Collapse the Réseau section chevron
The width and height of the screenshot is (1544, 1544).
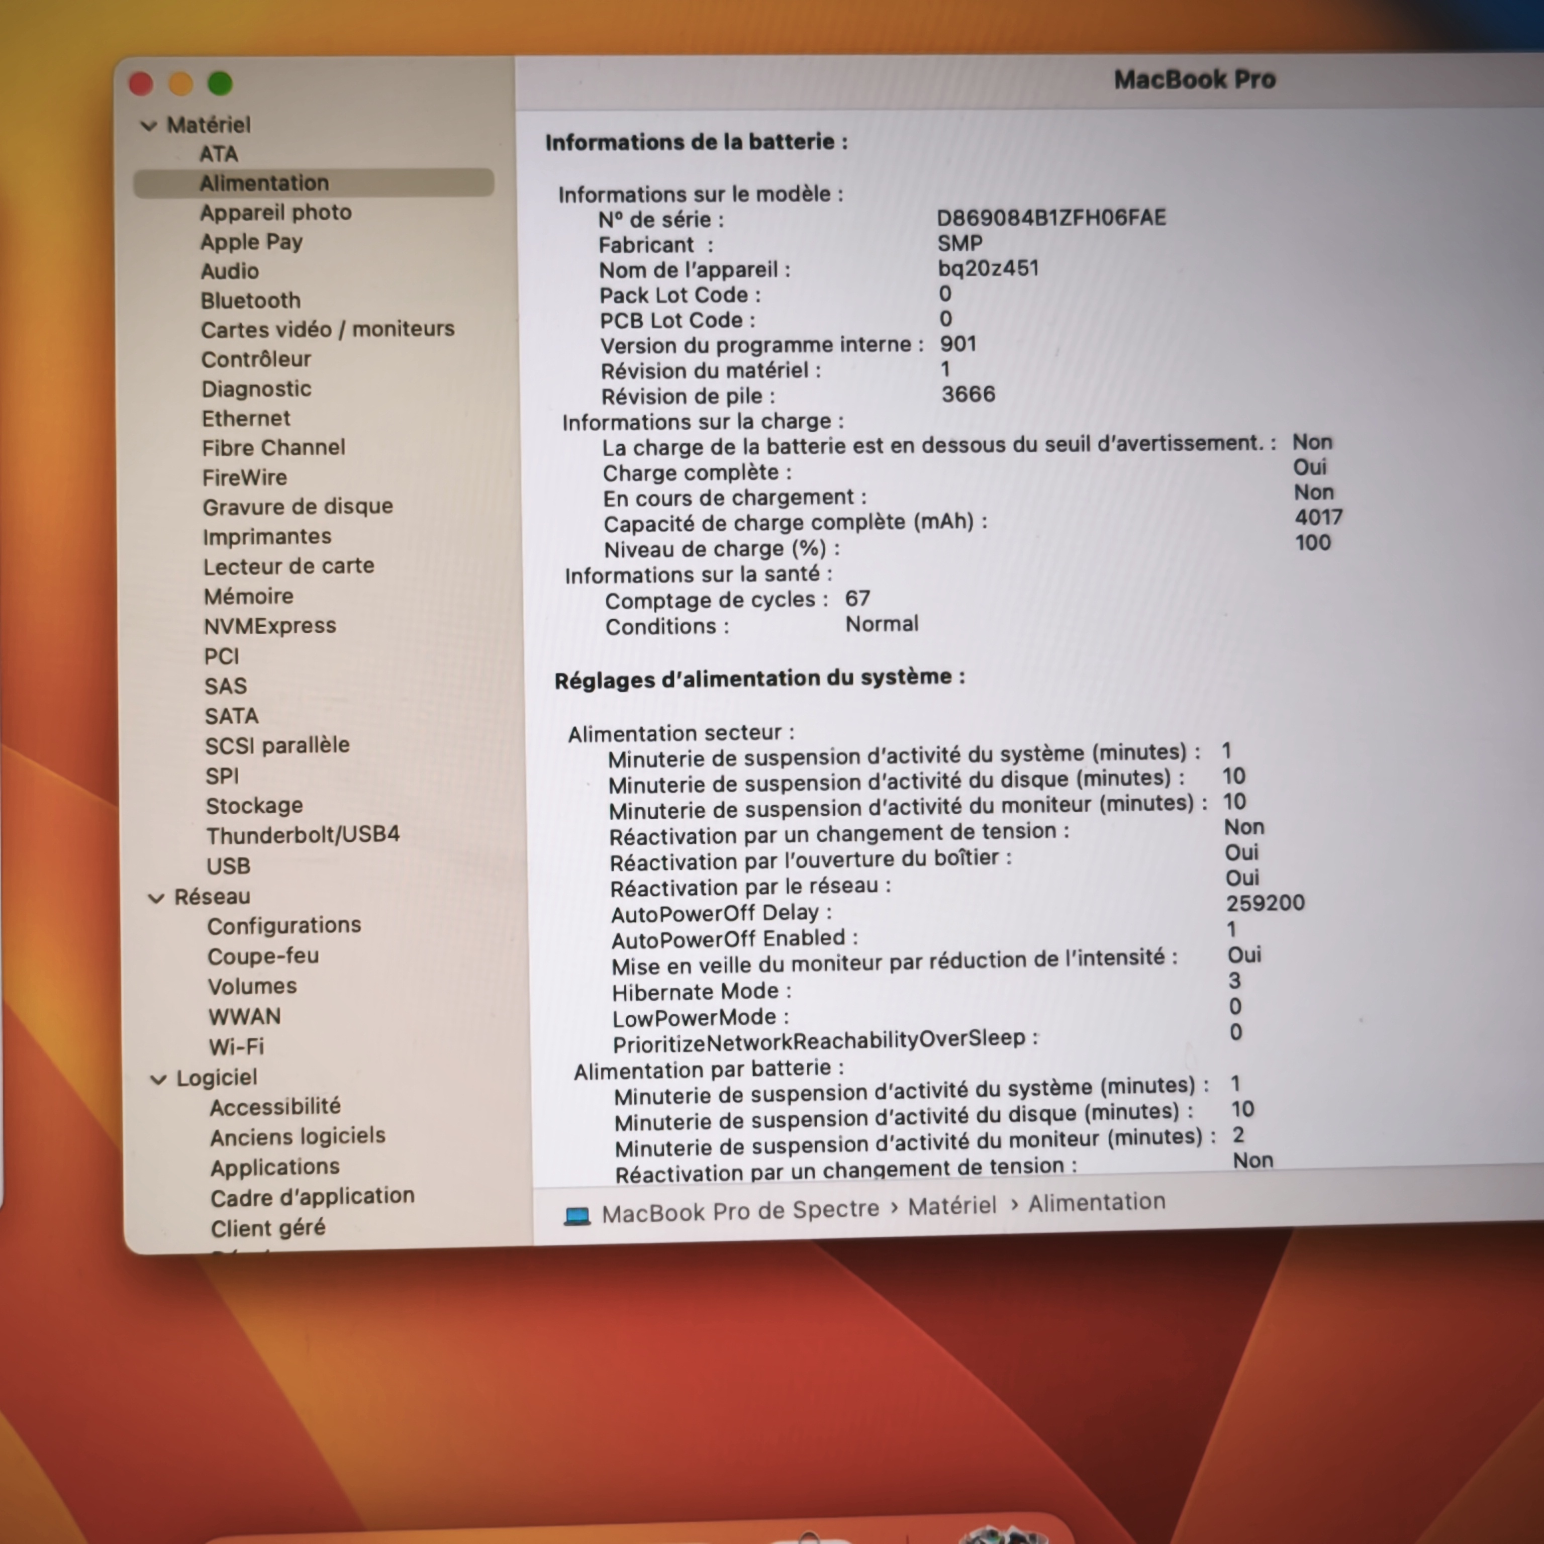click(x=157, y=898)
